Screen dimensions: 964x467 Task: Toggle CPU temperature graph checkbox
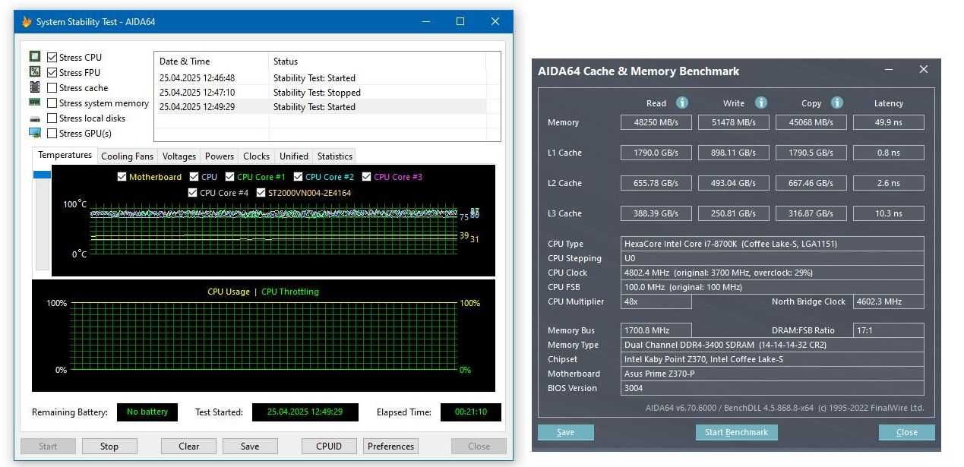[193, 177]
